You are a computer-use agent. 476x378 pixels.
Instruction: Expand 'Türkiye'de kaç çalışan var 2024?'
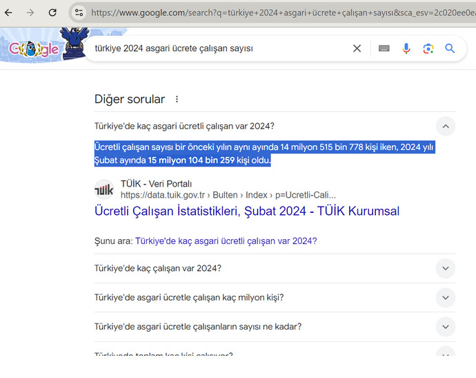click(x=446, y=269)
